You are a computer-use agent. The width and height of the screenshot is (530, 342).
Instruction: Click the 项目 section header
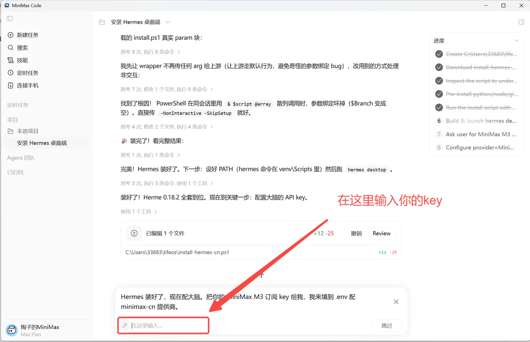(x=12, y=120)
